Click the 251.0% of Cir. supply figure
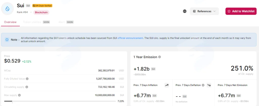This screenshot has height=106, width=259. click(x=242, y=68)
